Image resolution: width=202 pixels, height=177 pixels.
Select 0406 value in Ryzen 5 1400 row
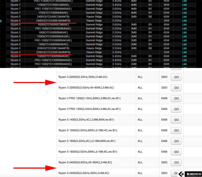164,120
